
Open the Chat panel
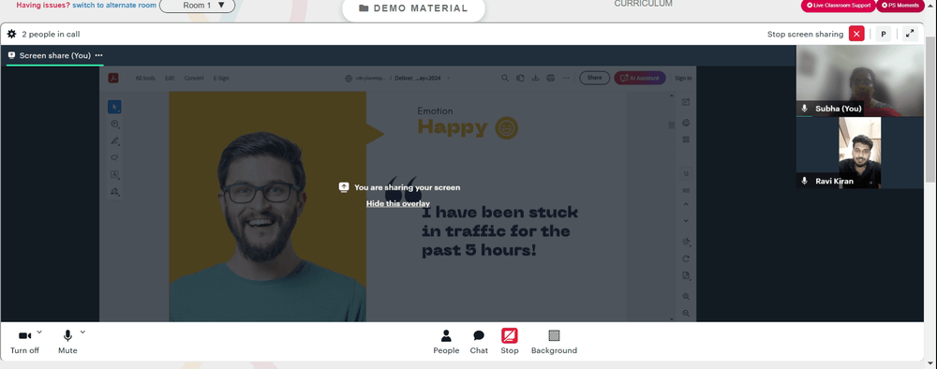point(479,342)
